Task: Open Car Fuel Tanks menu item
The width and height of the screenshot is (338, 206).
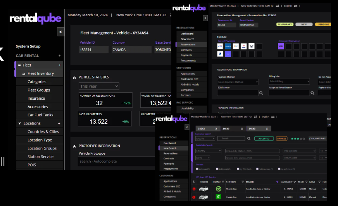Action: pos(40,115)
